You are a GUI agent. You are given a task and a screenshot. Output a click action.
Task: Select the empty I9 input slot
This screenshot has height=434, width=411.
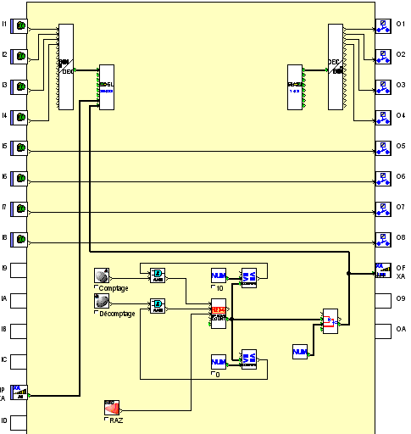[19, 270]
